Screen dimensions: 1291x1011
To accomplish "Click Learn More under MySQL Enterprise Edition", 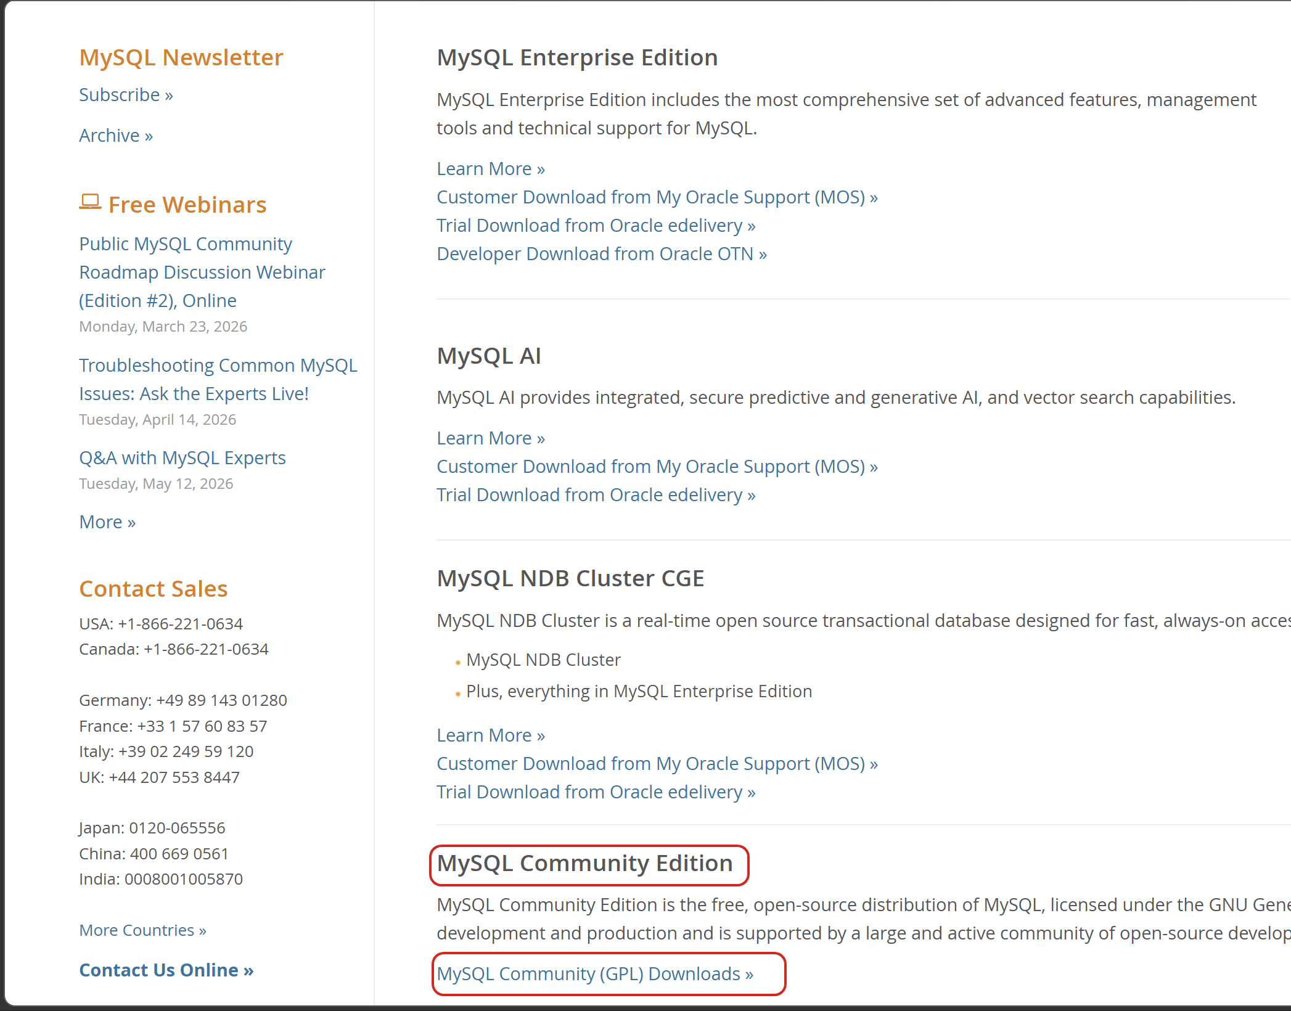I will click(491, 169).
